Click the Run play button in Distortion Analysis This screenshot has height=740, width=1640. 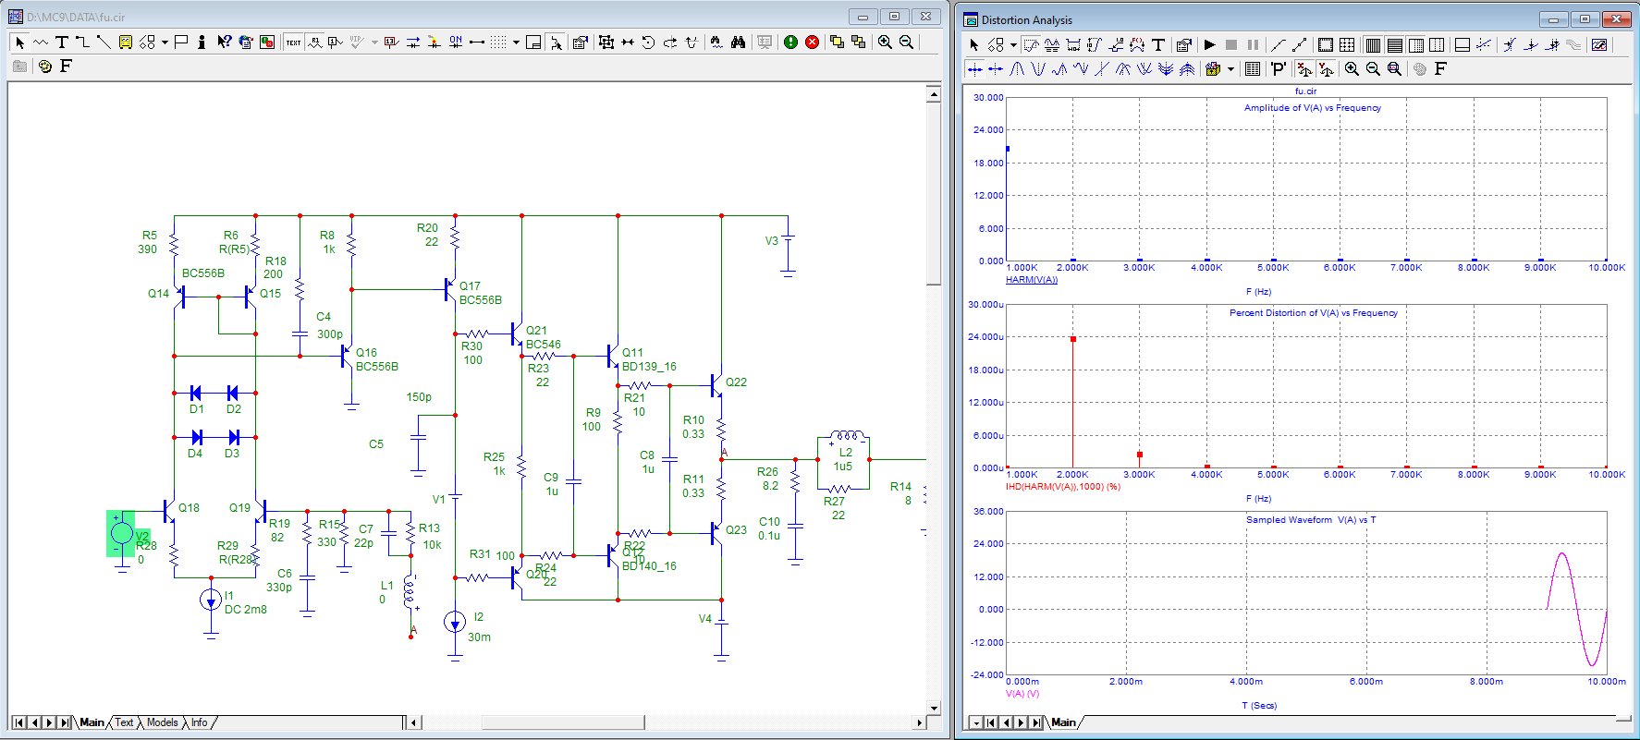coord(1209,44)
